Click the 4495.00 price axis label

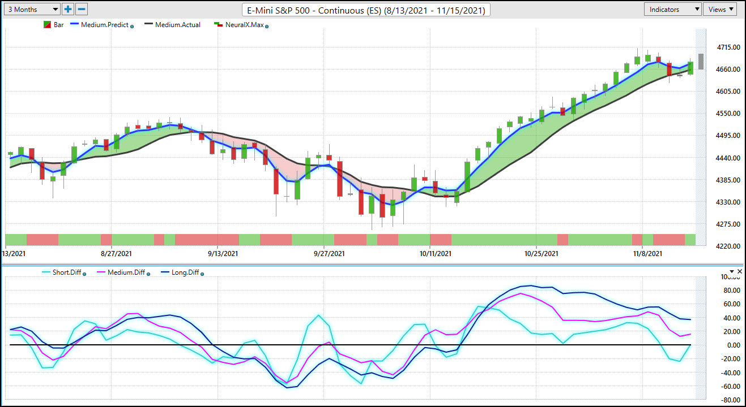tap(728, 136)
